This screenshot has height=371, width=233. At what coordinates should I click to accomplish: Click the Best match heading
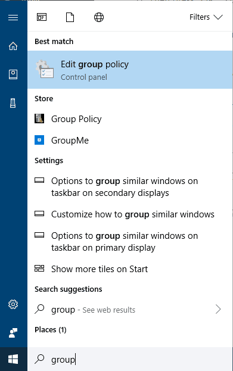54,42
